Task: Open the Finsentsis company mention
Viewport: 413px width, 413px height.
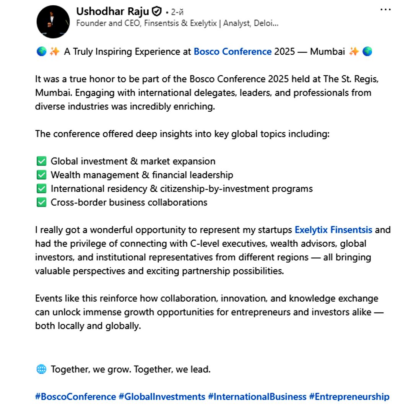Action: pos(351,230)
